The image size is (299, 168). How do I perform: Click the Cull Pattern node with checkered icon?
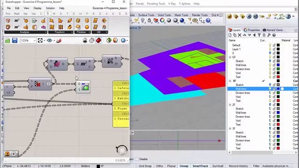tap(40, 84)
